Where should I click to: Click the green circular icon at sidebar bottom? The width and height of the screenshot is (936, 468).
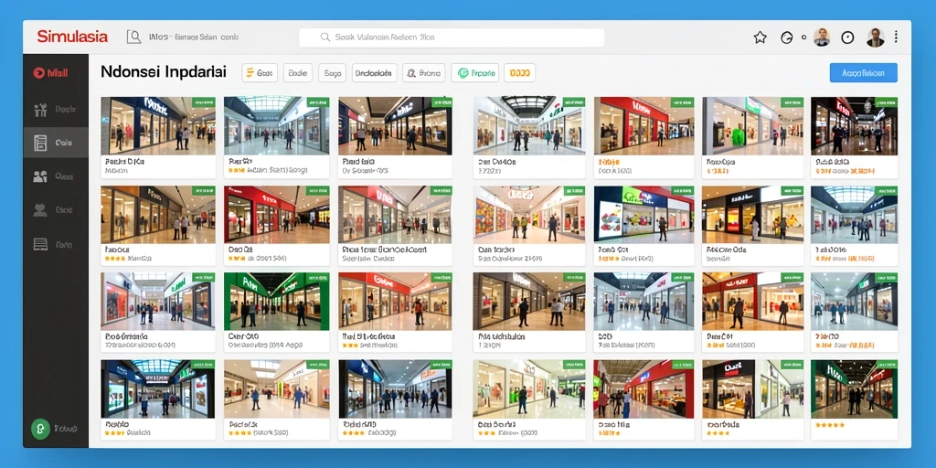(40, 429)
